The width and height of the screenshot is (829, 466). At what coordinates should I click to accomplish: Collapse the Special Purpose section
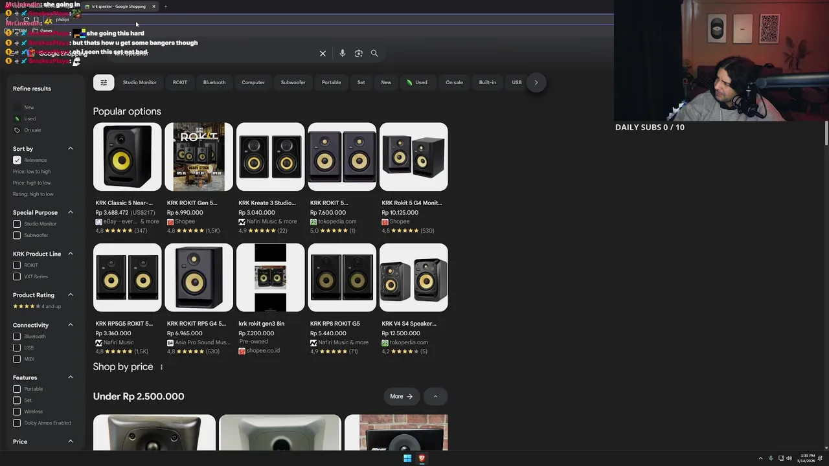[x=71, y=212]
